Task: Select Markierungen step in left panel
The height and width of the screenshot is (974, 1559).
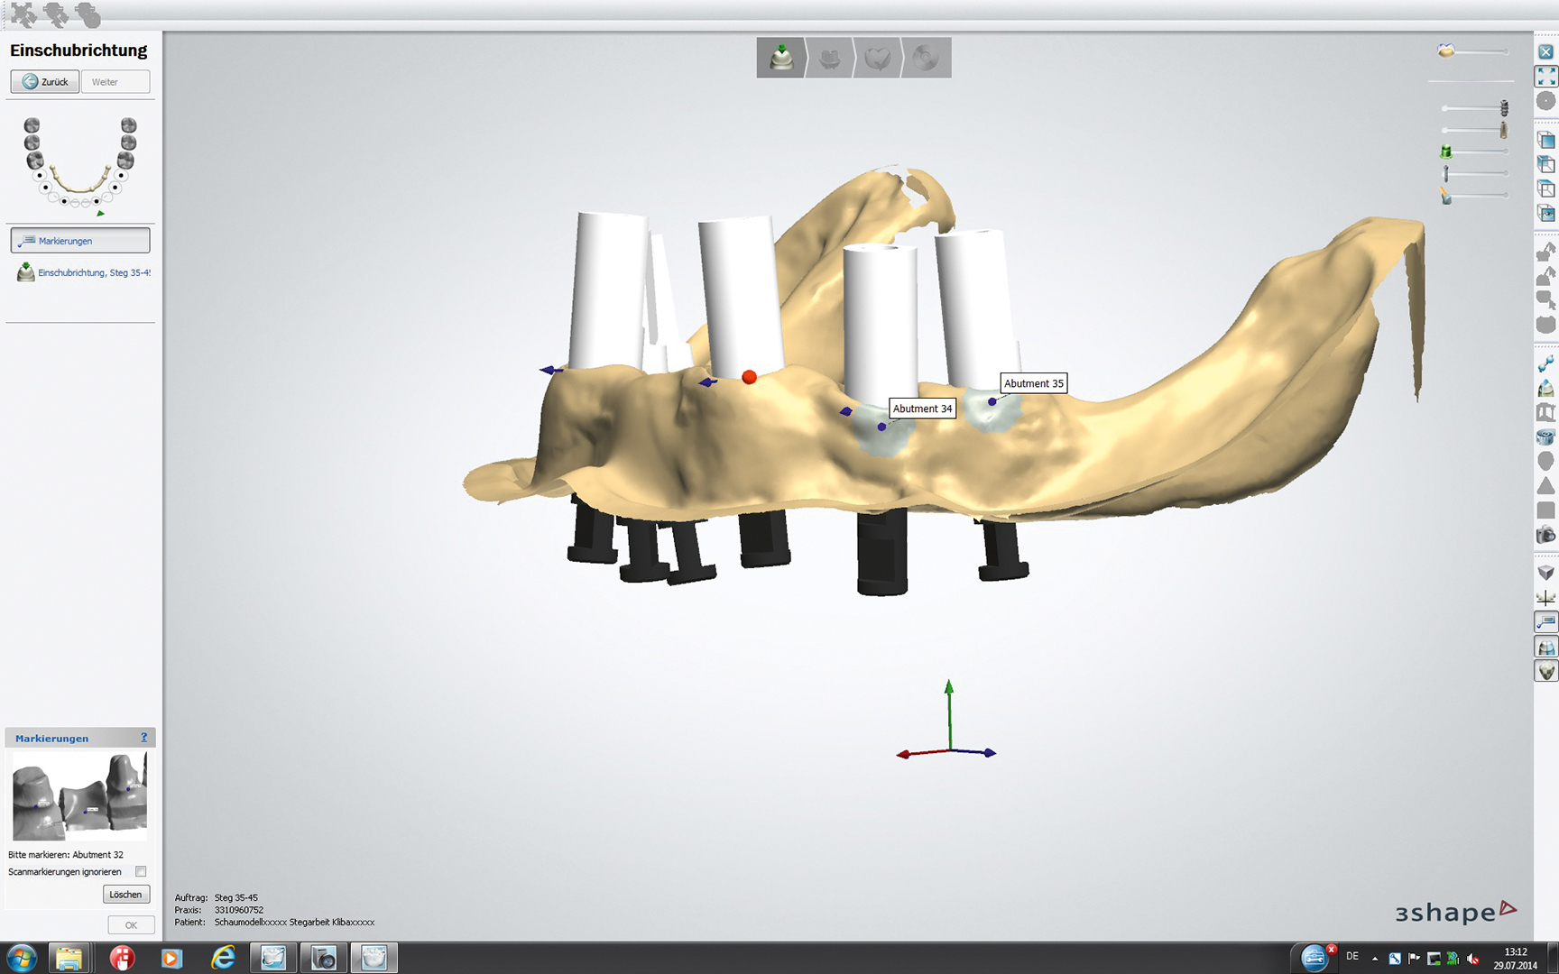Action: pyautogui.click(x=80, y=241)
